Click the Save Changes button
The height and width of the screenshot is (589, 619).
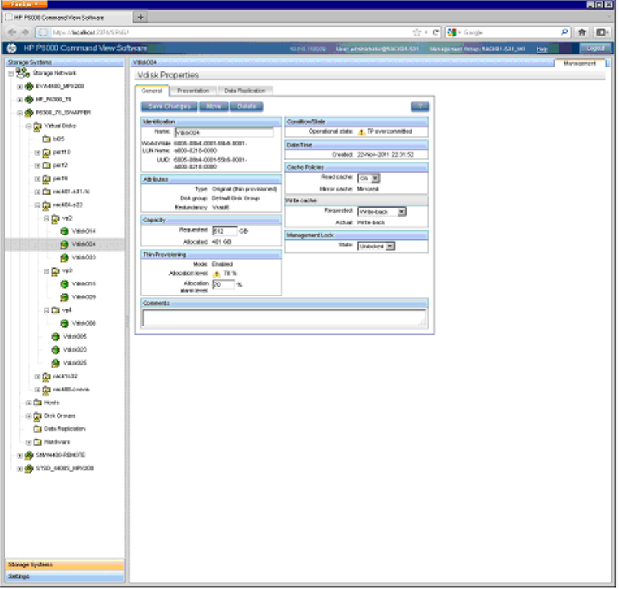coord(170,106)
